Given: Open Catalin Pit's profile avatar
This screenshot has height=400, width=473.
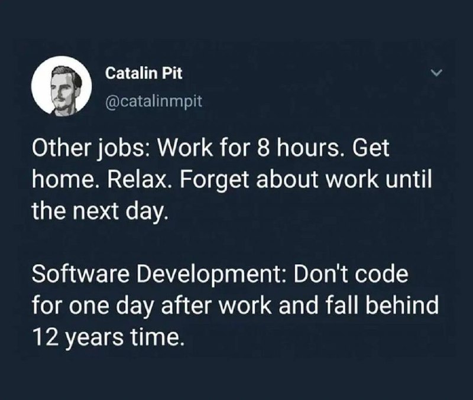Looking at the screenshot, I should pos(61,86).
